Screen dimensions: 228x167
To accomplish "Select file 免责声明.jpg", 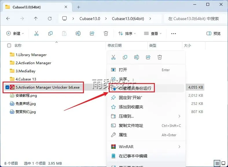I will (x=25, y=104).
